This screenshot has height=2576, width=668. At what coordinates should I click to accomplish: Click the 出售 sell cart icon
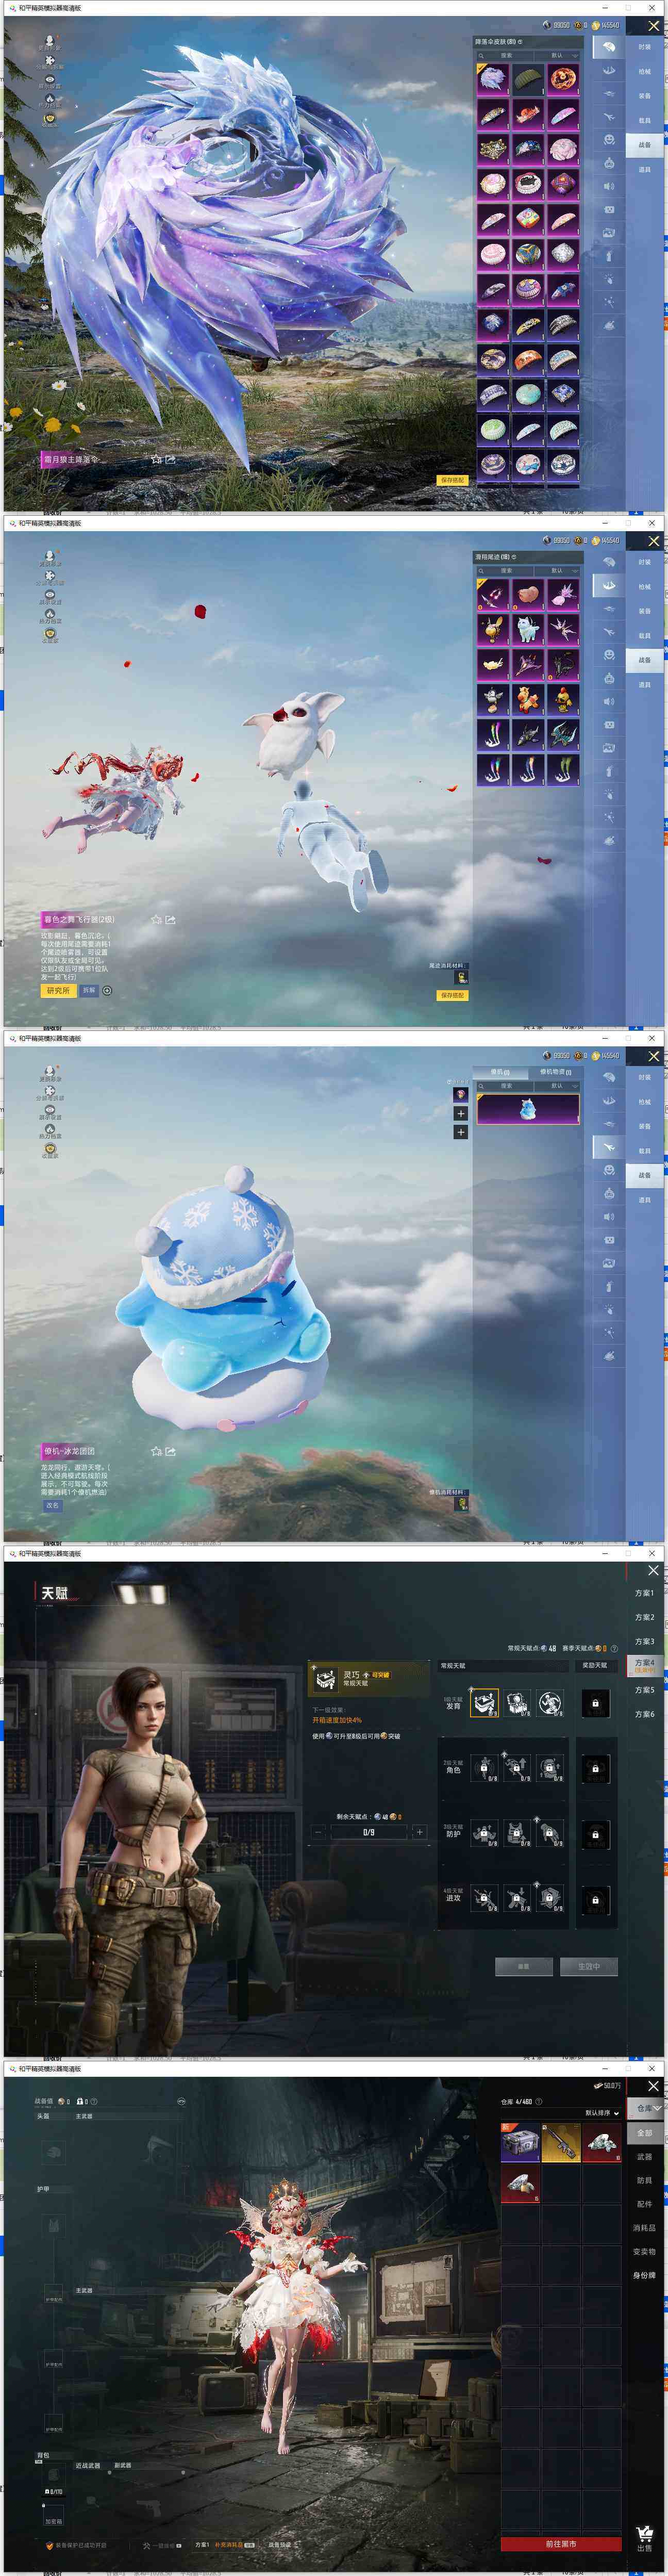pos(644,2538)
